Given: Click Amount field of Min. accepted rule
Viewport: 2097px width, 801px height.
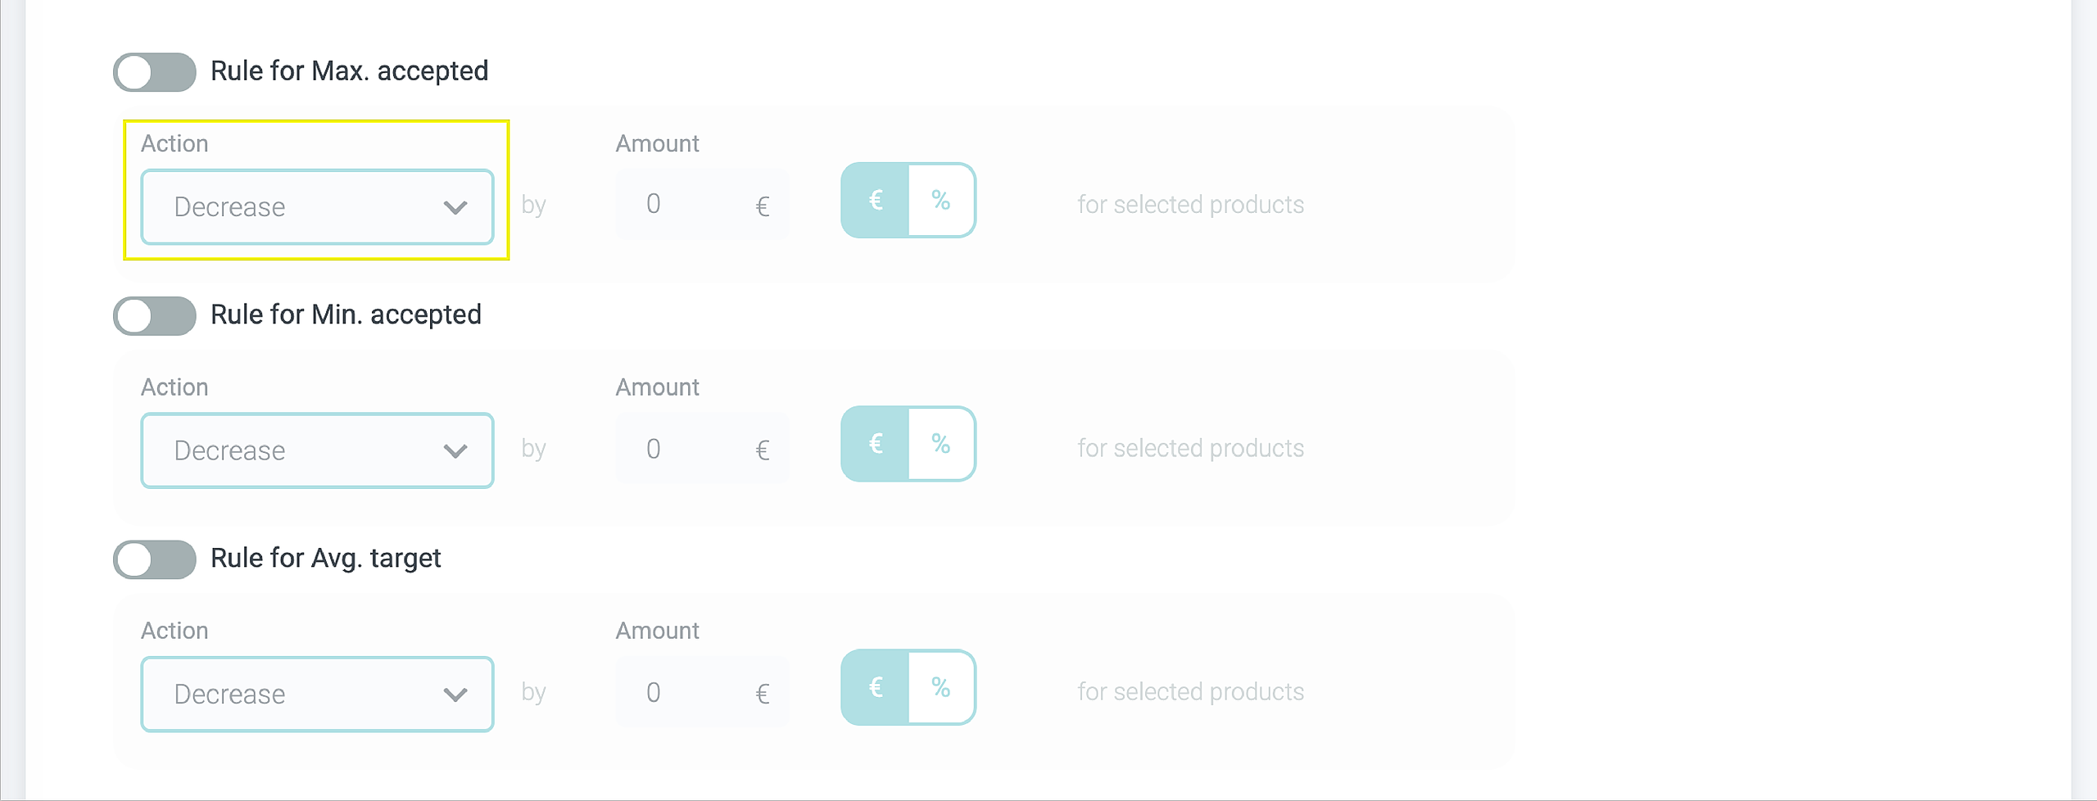Looking at the screenshot, I should (692, 449).
